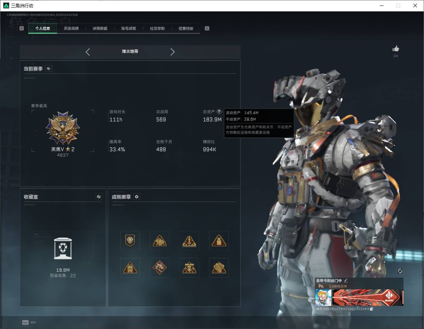Click the edit signature pencil icon
Image resolution: width=424 pixels, height=329 pixels.
click(346, 281)
